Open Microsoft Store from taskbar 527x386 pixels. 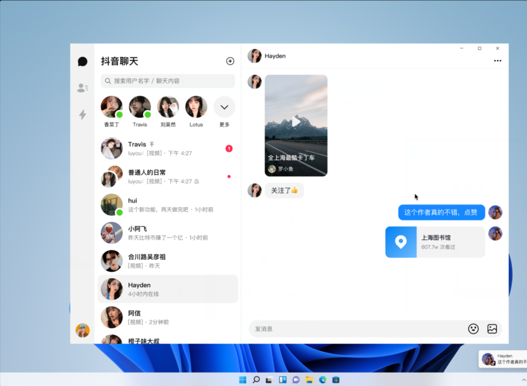336,380
